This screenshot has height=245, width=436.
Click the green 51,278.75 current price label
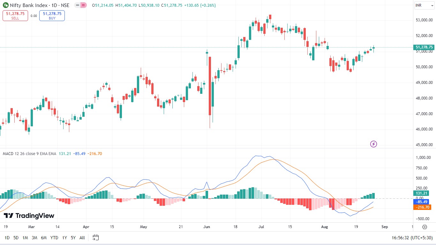[424, 47]
